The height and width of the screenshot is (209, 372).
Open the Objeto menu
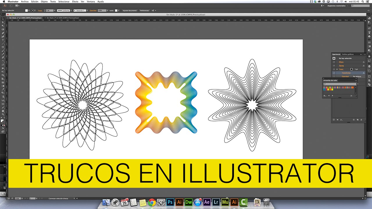pos(44,1)
